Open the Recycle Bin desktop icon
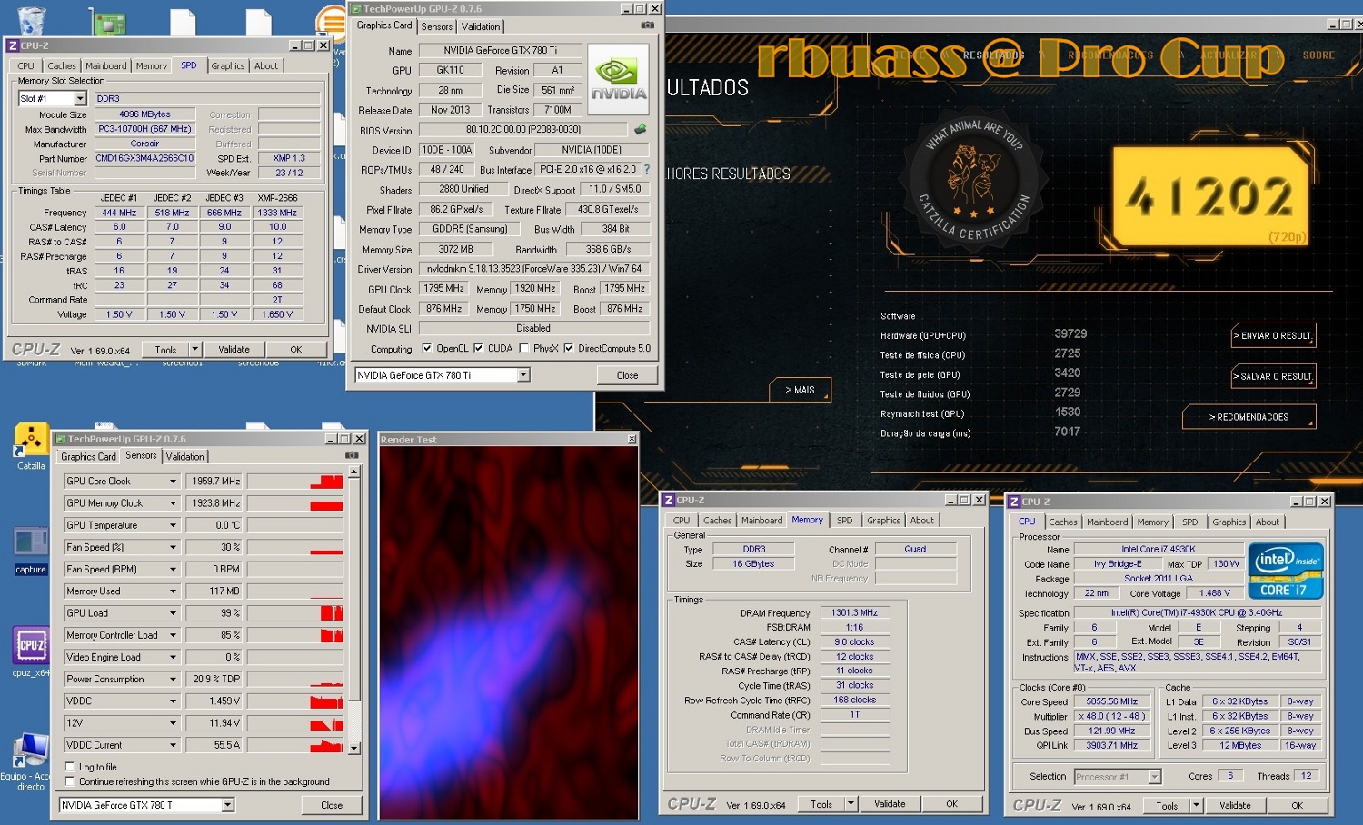This screenshot has width=1363, height=825. click(31, 20)
